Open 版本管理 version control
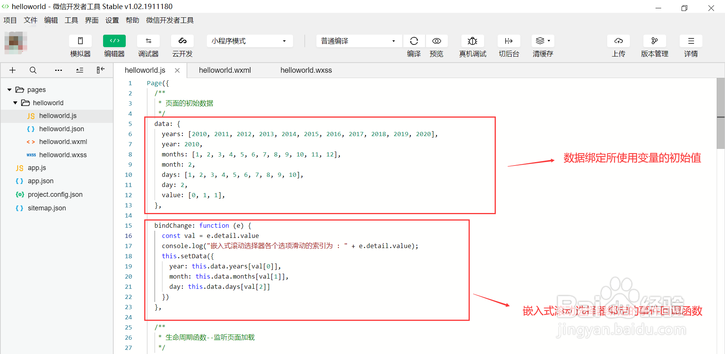725x354 pixels. click(x=654, y=41)
